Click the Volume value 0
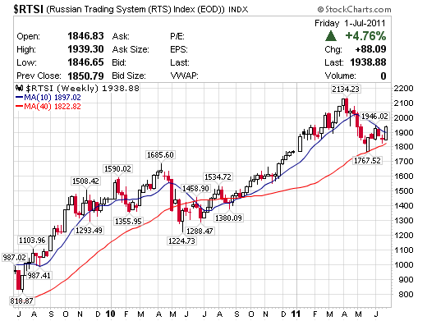 point(383,76)
